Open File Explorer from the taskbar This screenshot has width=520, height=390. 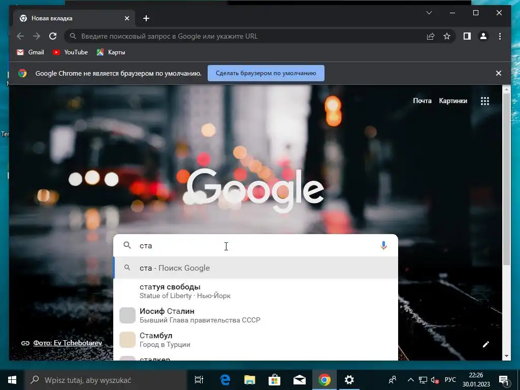coord(250,380)
